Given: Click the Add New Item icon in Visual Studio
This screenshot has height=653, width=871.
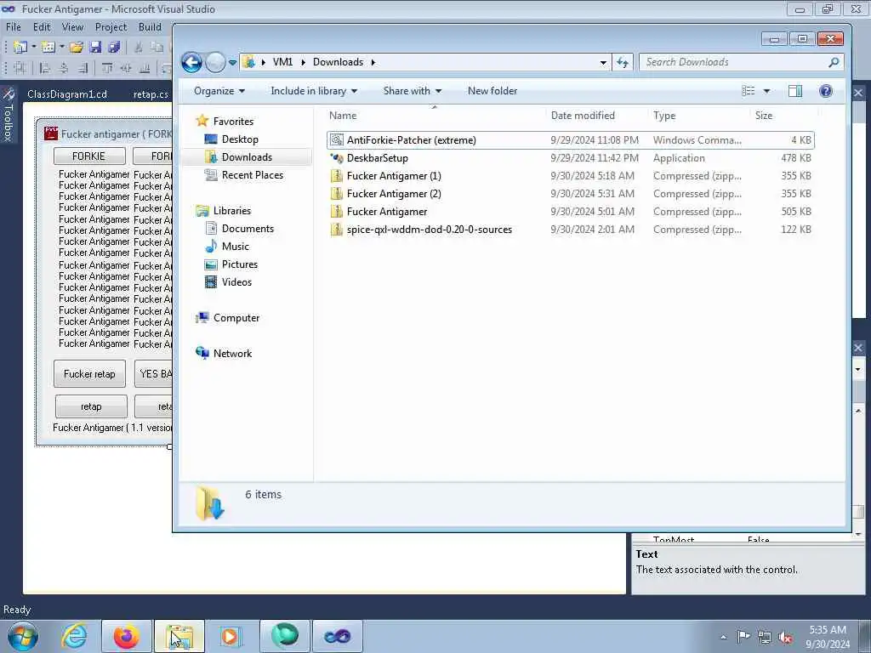Looking at the screenshot, I should [48, 48].
